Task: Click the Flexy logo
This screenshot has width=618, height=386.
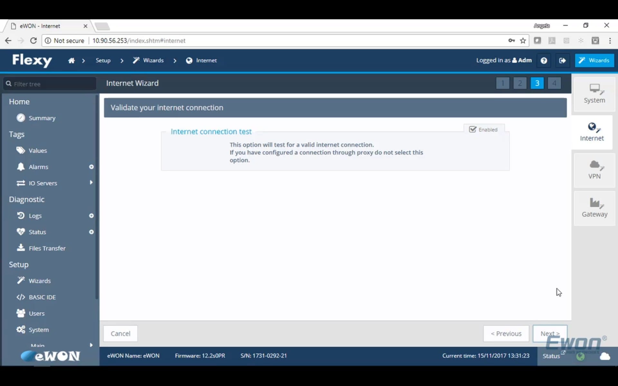Action: [x=32, y=60]
